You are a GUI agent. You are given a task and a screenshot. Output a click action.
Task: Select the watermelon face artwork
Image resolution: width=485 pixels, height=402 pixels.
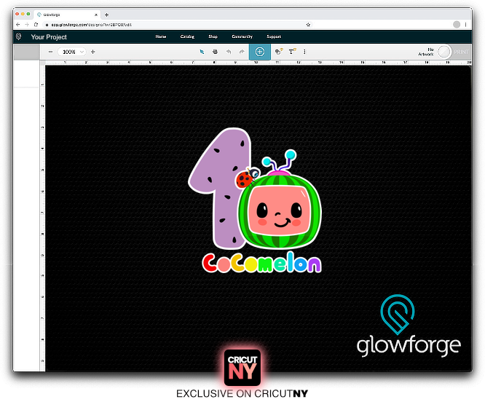(x=280, y=212)
